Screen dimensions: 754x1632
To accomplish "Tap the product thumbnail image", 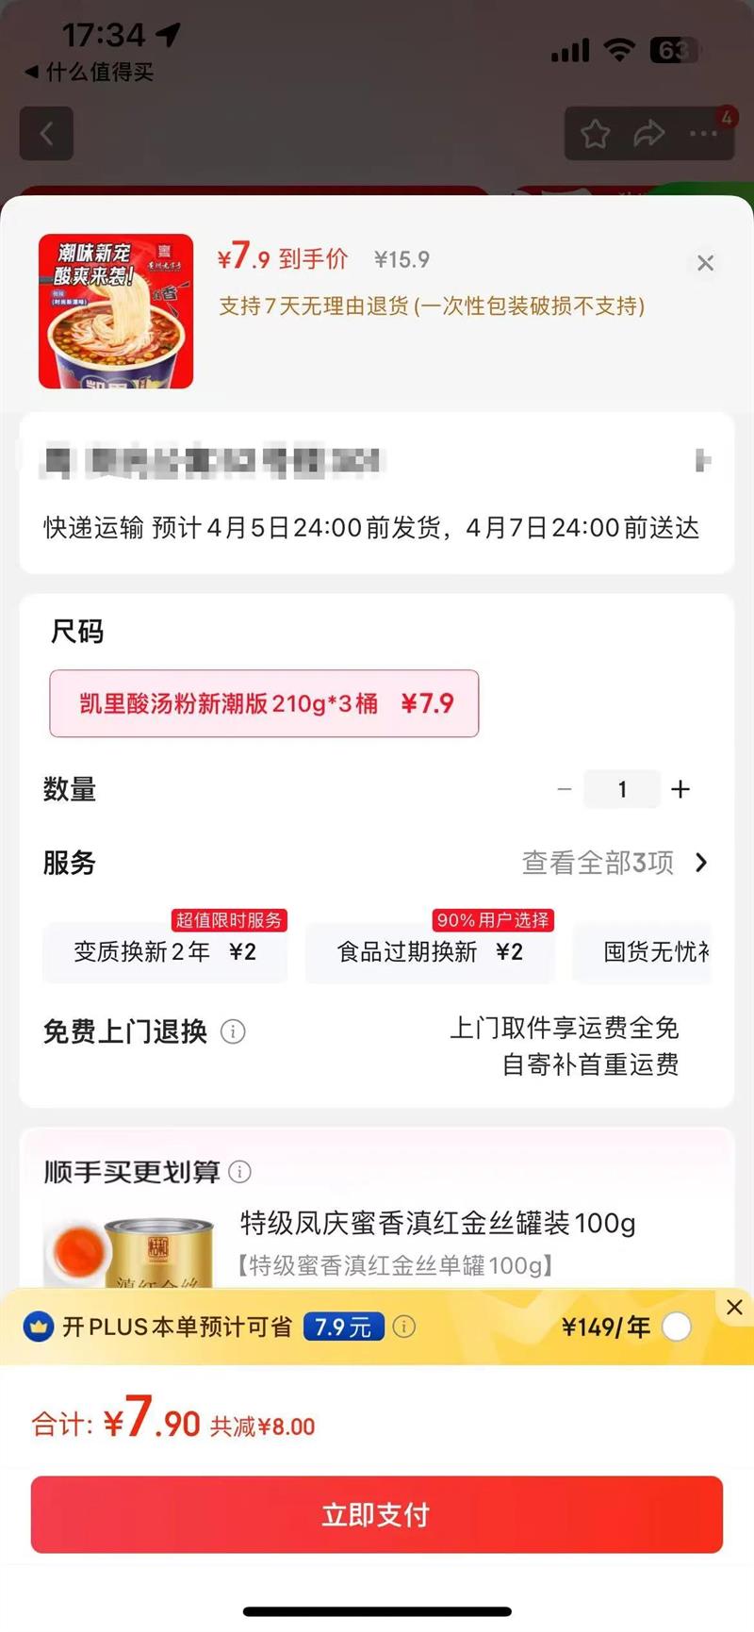I will pos(116,311).
